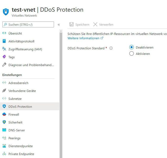The image size is (167, 158).
Task: Click the purple Tags icon
Action: [x=4, y=57]
